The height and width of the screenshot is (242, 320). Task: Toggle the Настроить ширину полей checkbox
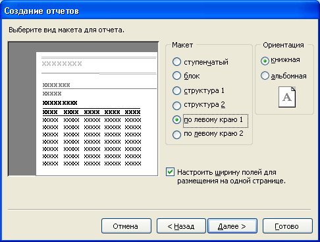click(x=171, y=172)
